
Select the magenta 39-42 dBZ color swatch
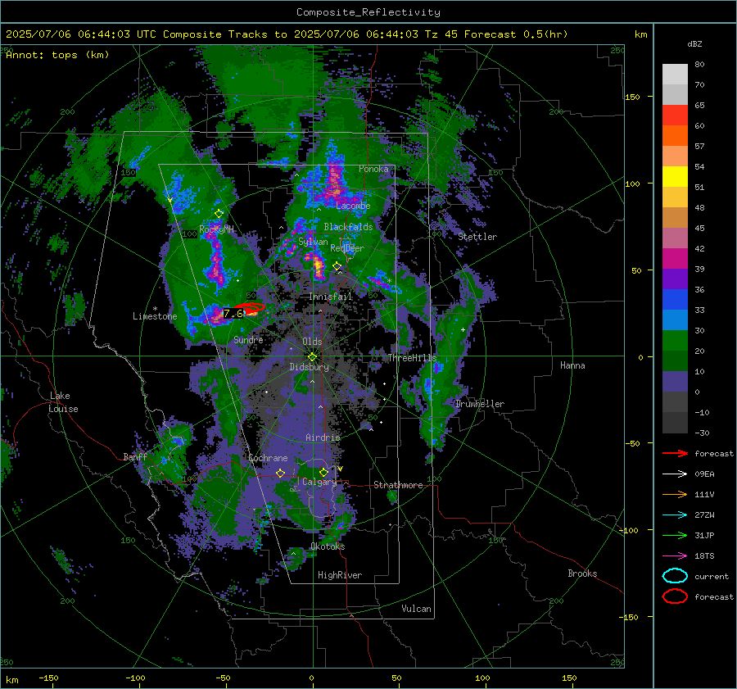[675, 259]
